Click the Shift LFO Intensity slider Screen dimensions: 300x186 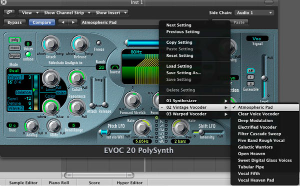click(x=208, y=132)
